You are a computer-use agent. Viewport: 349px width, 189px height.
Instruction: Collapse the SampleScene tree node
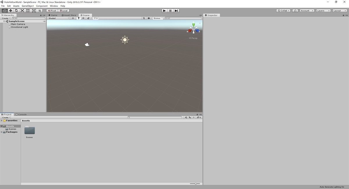coord(4,21)
